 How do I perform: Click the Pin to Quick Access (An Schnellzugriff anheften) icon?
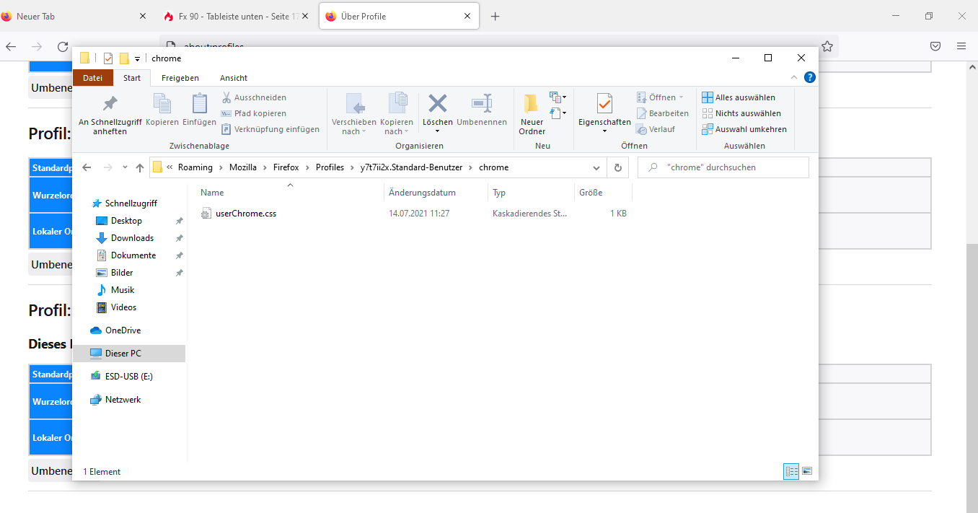[110, 105]
